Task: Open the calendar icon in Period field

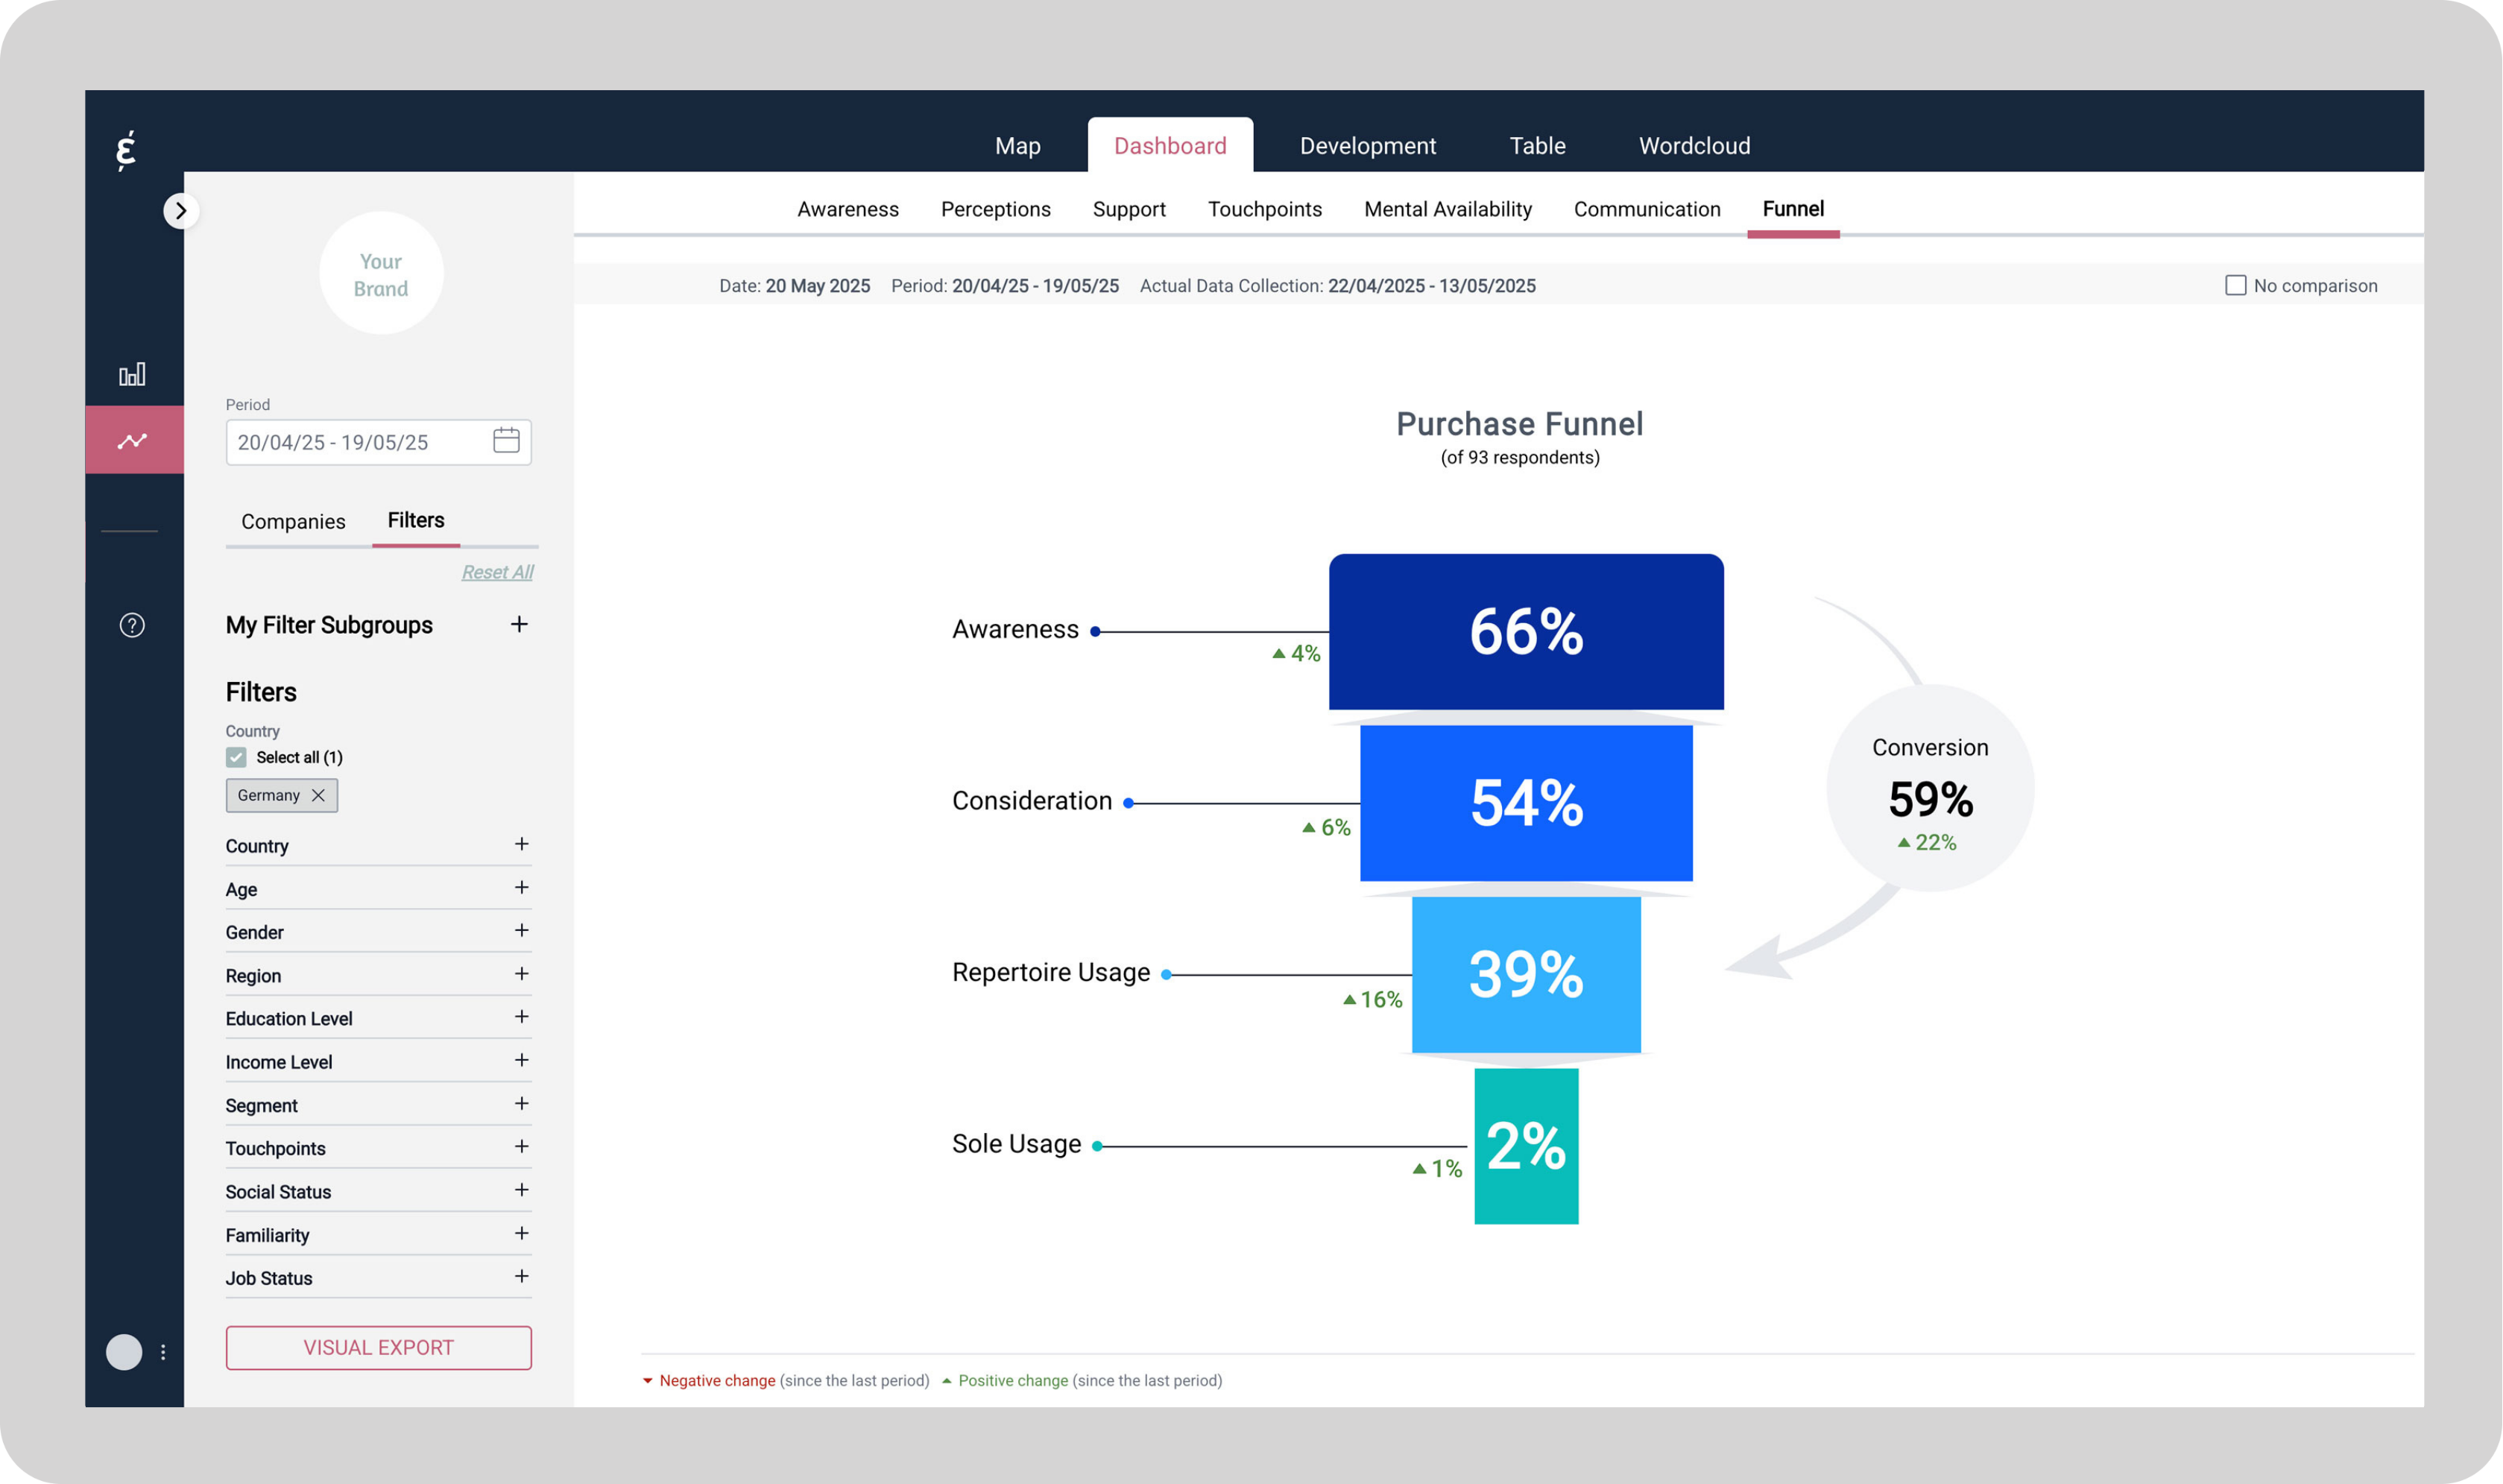Action: click(506, 441)
